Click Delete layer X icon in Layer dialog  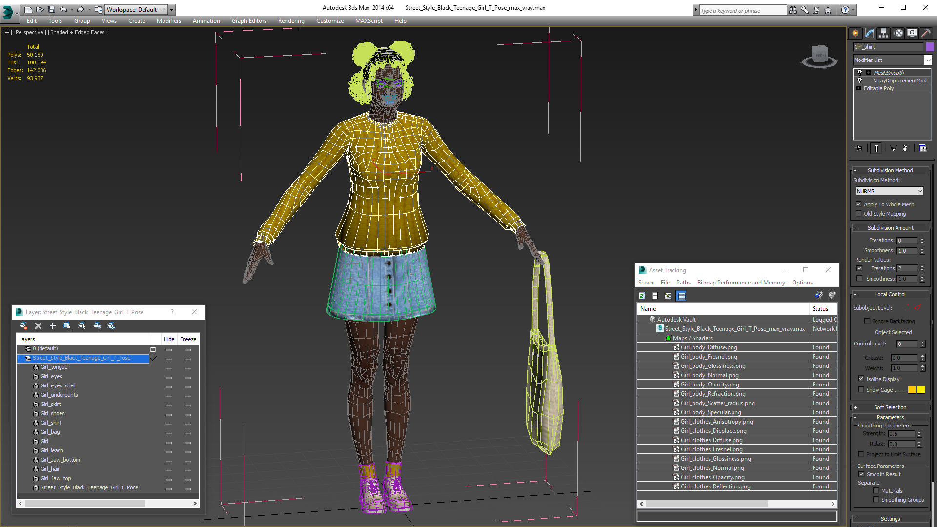(38, 326)
